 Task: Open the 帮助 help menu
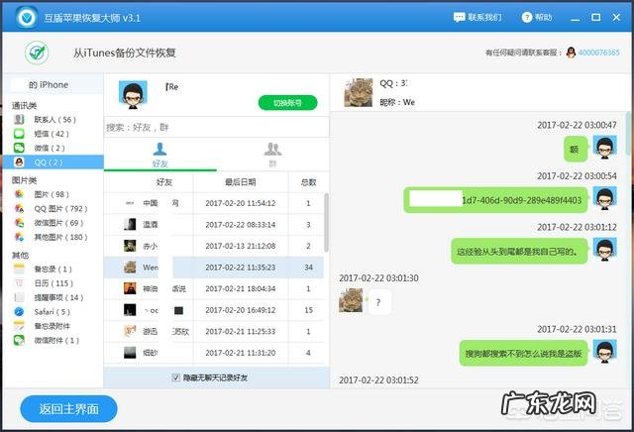[x=537, y=18]
